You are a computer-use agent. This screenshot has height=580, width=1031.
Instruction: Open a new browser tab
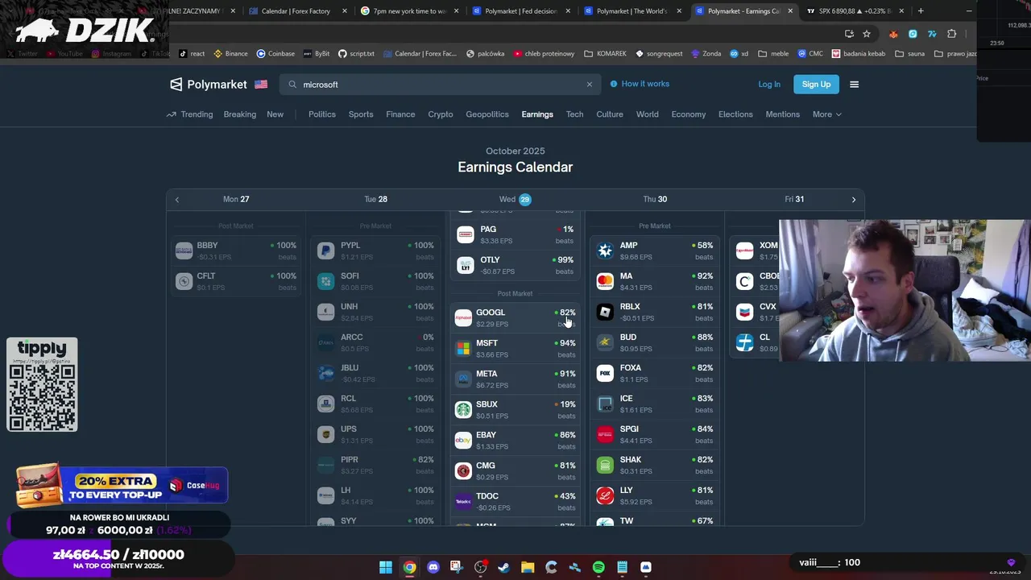tap(921, 11)
